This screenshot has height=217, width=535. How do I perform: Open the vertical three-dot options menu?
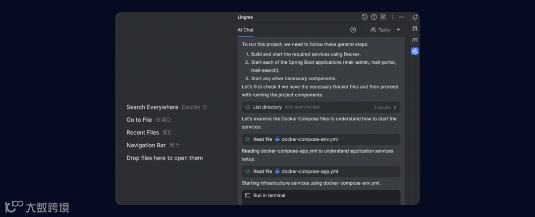(x=392, y=17)
